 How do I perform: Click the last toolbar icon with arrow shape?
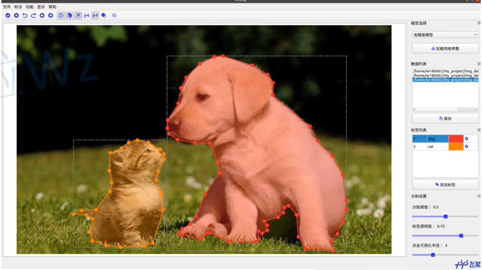114,15
